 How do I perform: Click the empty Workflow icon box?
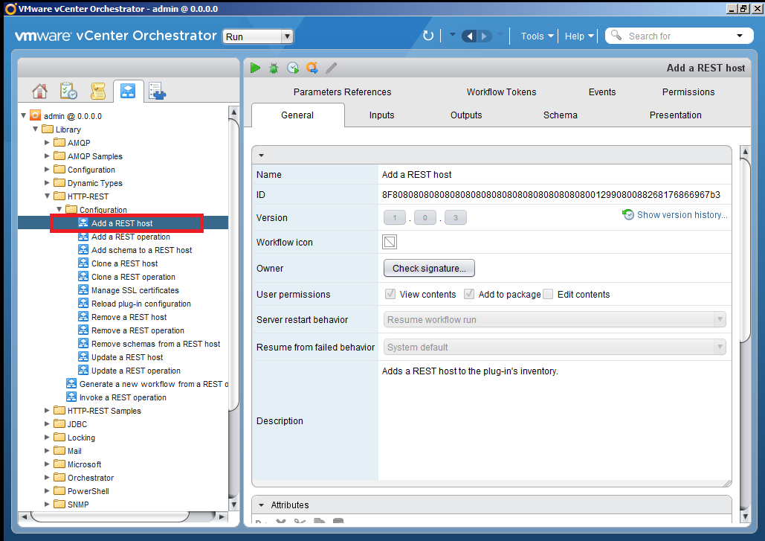coord(390,242)
